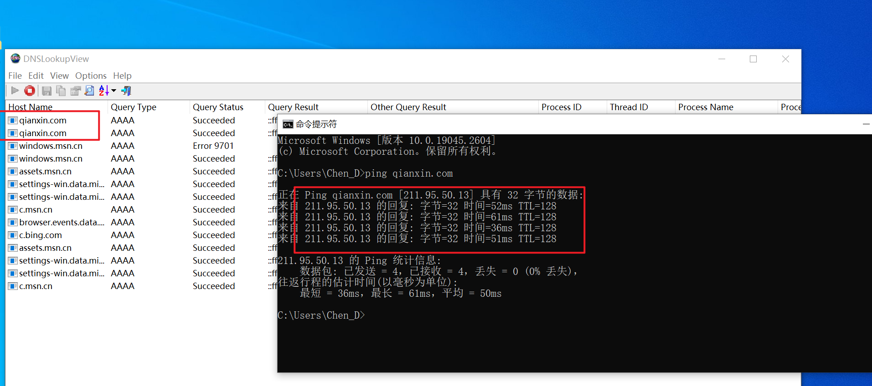
Task: Select the c.bing.com row
Action: coord(40,235)
